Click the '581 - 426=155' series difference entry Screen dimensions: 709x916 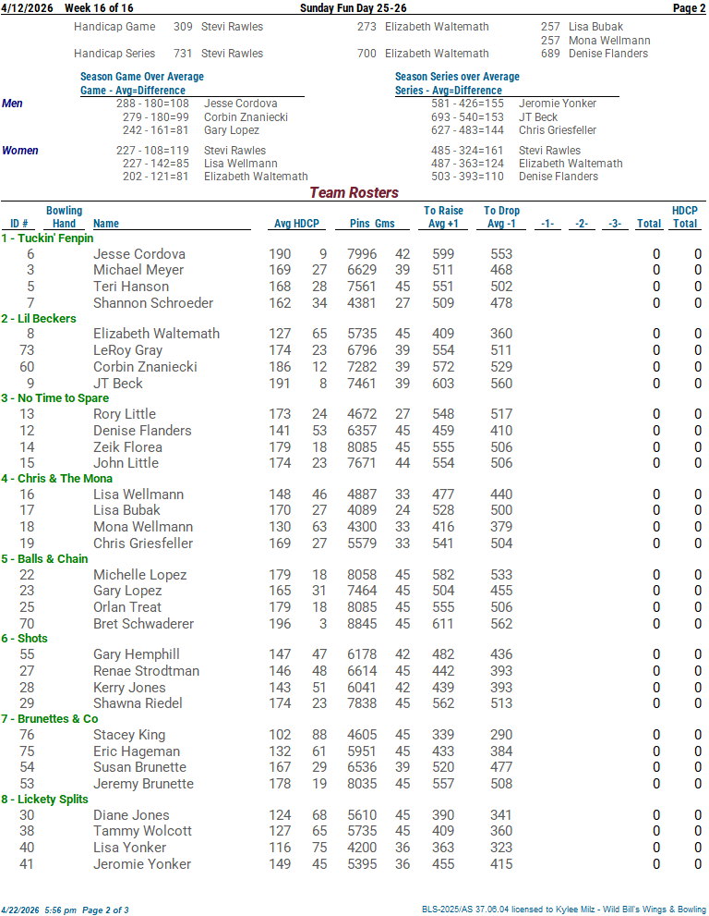click(467, 104)
